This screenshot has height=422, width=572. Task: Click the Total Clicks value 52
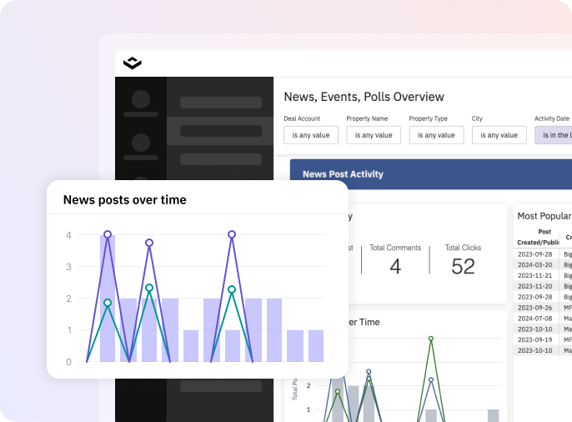click(463, 266)
